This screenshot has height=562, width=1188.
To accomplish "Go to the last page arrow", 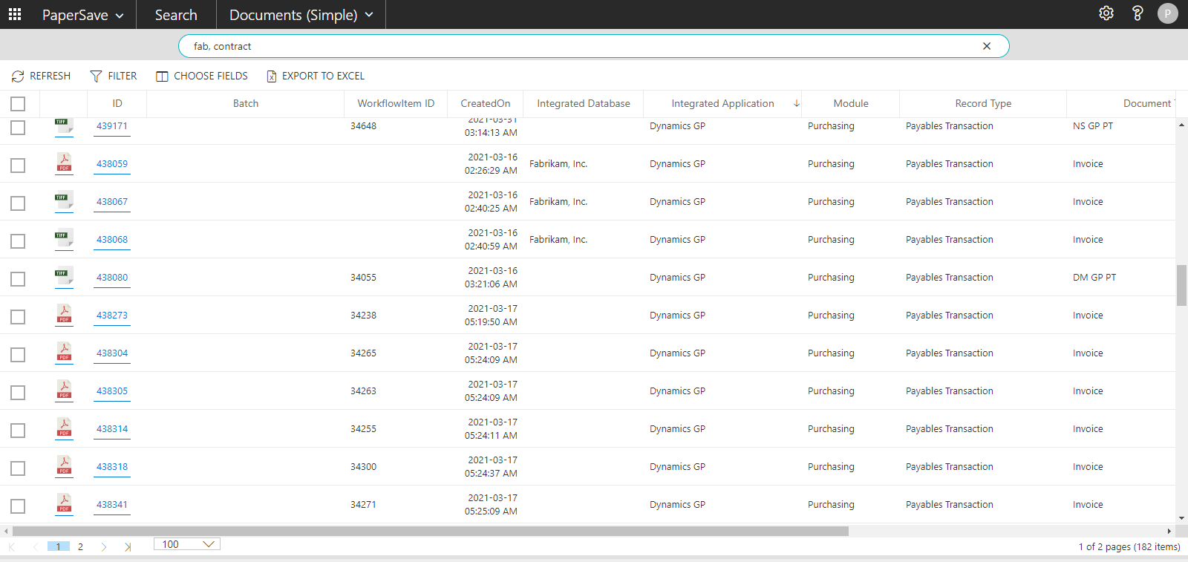I will click(x=128, y=546).
